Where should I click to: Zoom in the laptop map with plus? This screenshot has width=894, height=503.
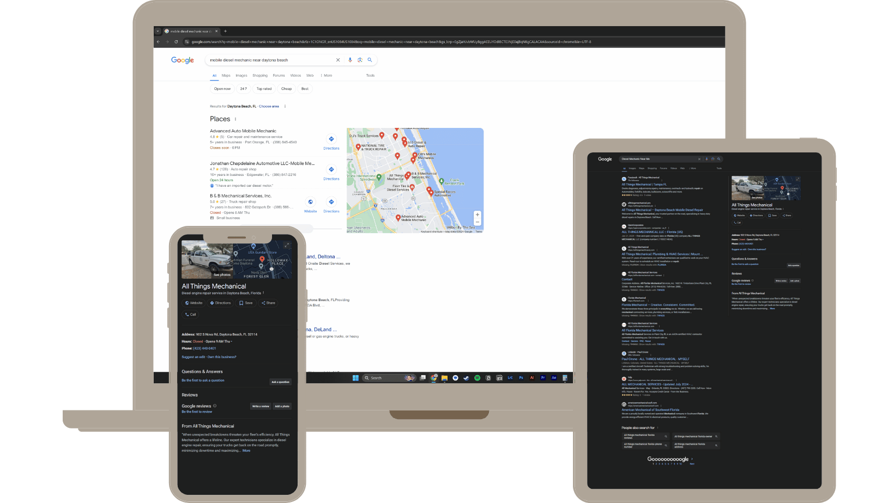click(478, 214)
